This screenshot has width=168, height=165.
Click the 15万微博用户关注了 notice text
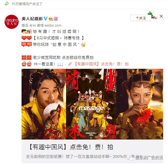click(x=27, y=4)
